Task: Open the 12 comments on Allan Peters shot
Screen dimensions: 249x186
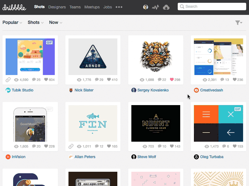Action: pyautogui.click(x=99, y=146)
